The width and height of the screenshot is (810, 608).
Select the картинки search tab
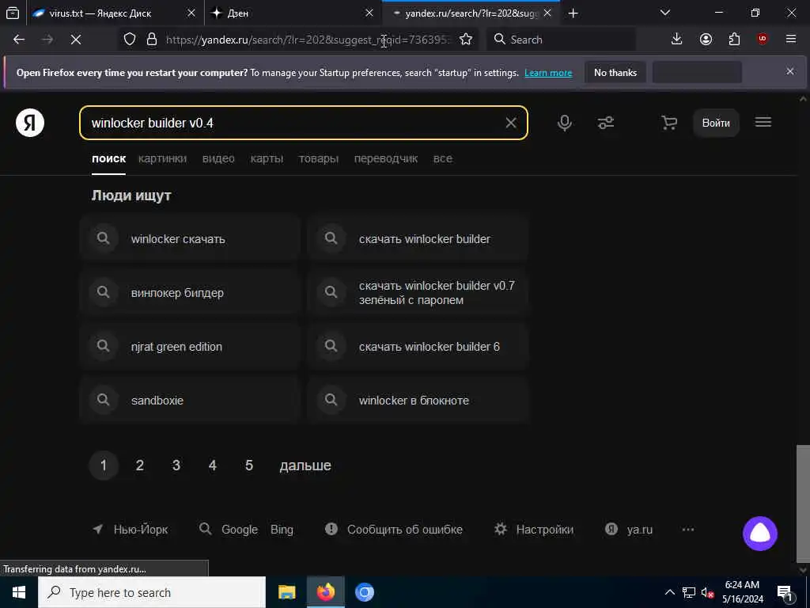(x=162, y=158)
